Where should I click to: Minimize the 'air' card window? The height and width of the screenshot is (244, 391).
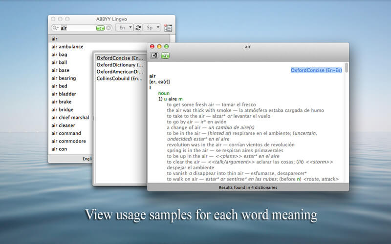point(159,46)
